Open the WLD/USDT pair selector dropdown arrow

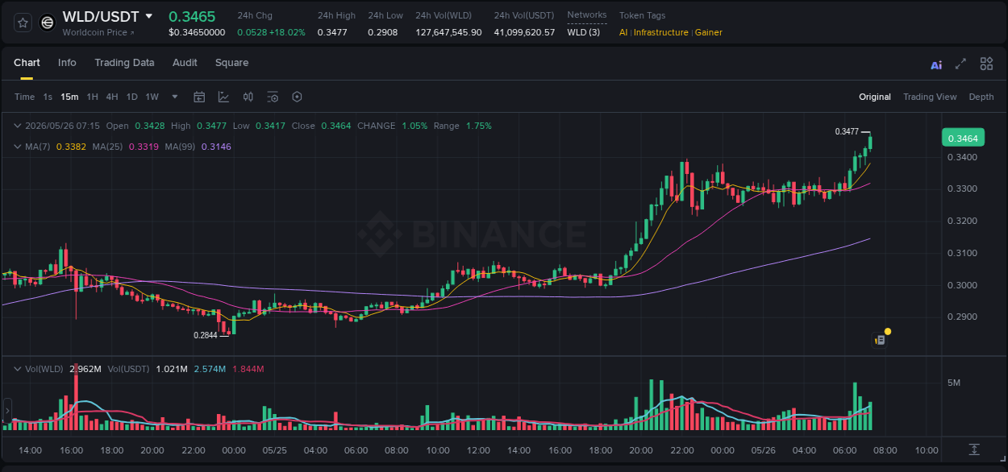tap(149, 16)
